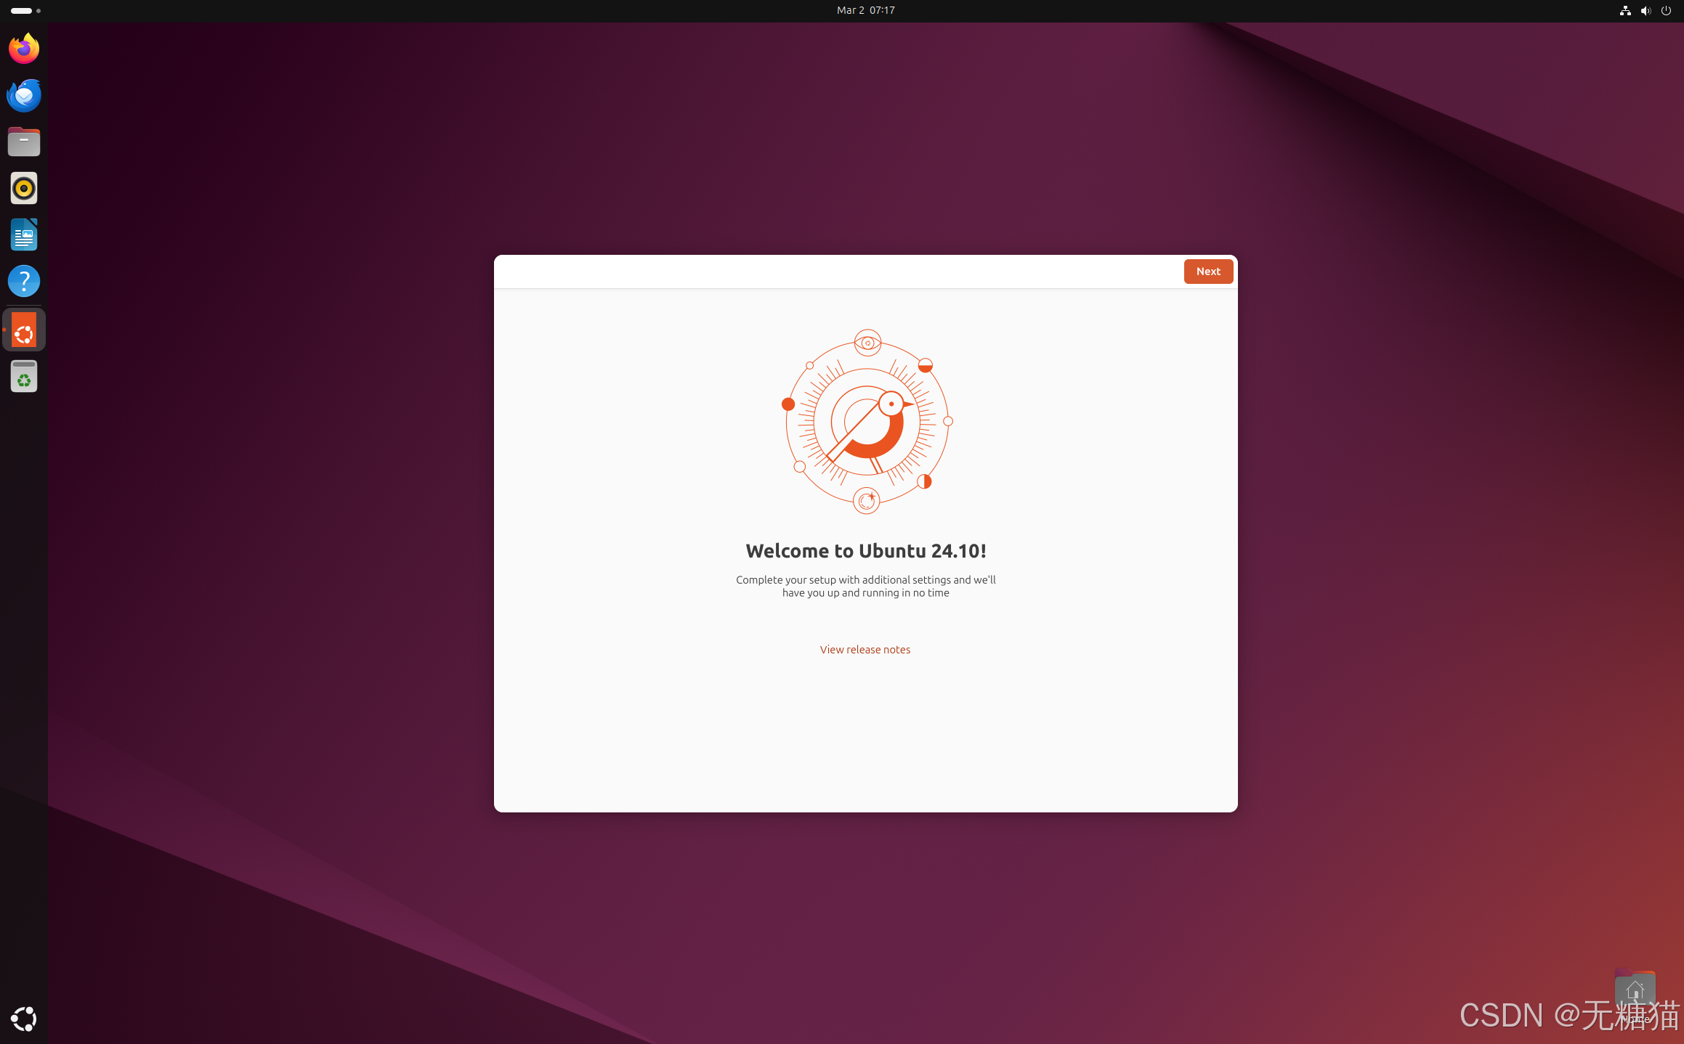Open the Mar 2 07:17 clock menu
This screenshot has height=1044, width=1684.
865,10
